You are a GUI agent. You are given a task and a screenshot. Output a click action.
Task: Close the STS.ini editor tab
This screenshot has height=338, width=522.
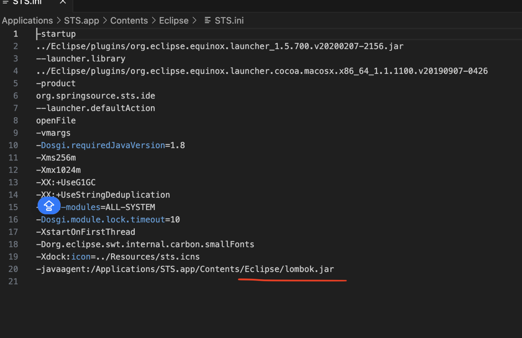(63, 2)
